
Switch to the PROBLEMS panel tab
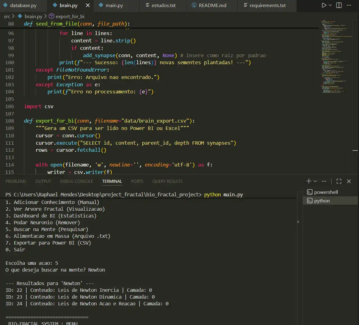pos(16,181)
